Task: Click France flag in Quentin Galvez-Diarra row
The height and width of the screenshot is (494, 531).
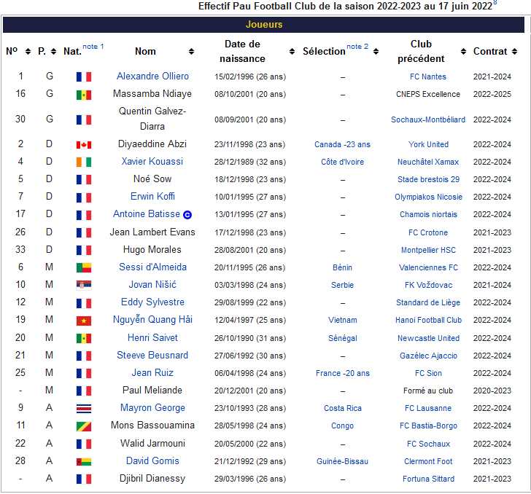Action: (x=84, y=119)
